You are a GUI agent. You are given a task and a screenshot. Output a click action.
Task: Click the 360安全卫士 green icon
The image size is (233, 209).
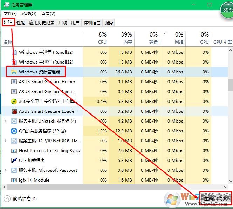(x=14, y=102)
